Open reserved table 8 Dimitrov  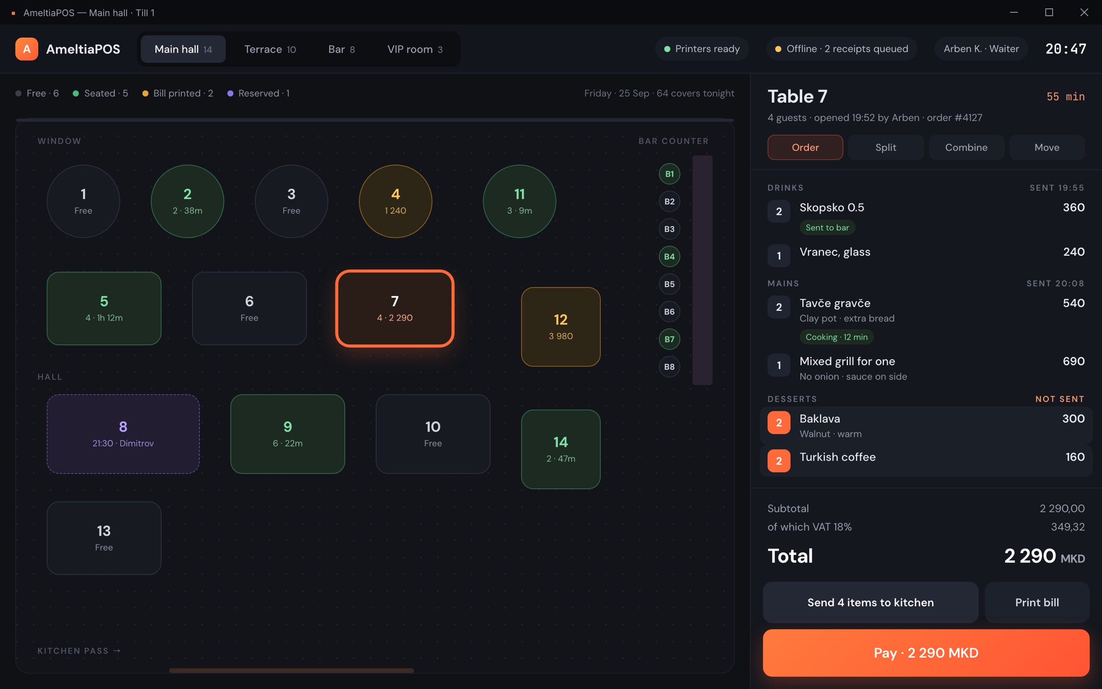coord(123,434)
